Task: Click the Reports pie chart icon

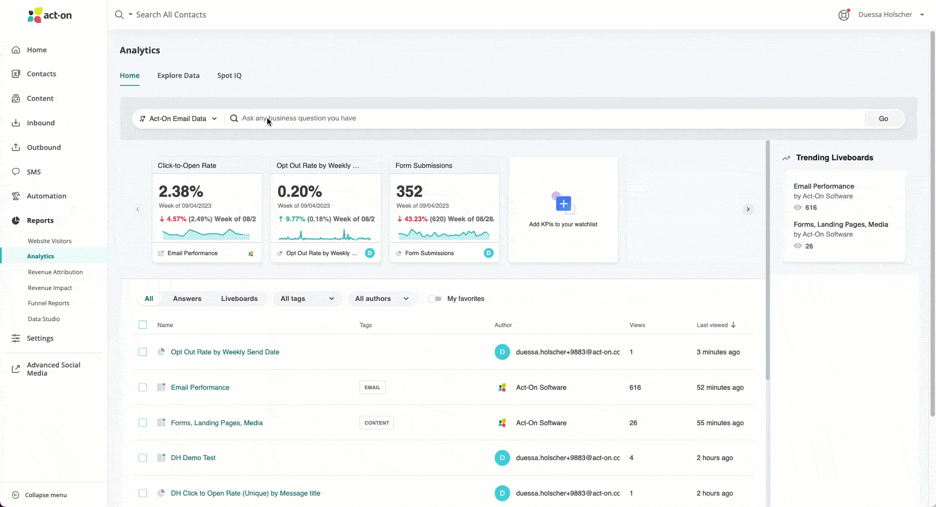Action: coord(16,220)
